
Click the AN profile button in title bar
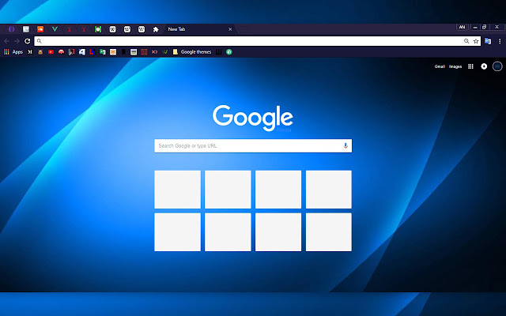coord(462,28)
